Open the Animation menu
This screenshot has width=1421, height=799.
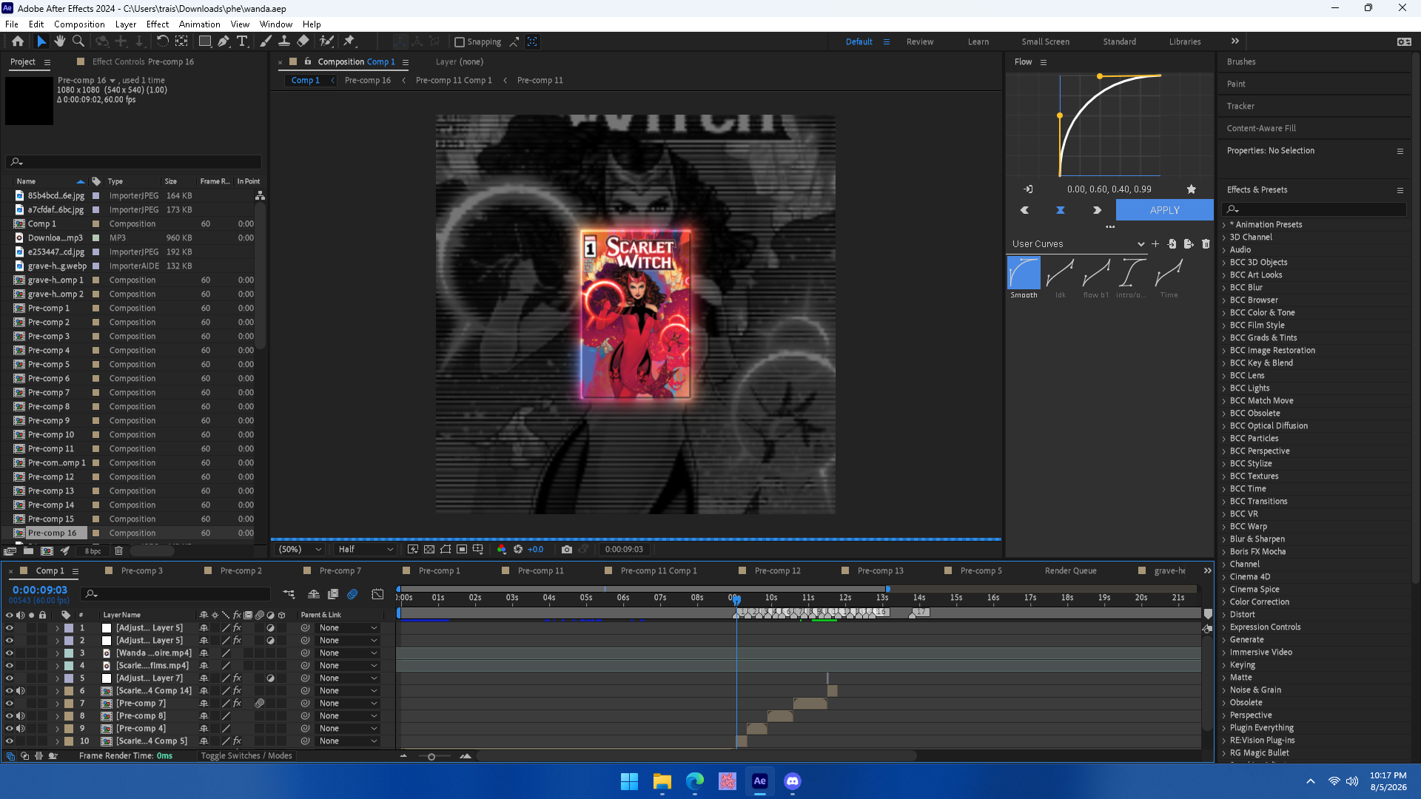pyautogui.click(x=200, y=24)
